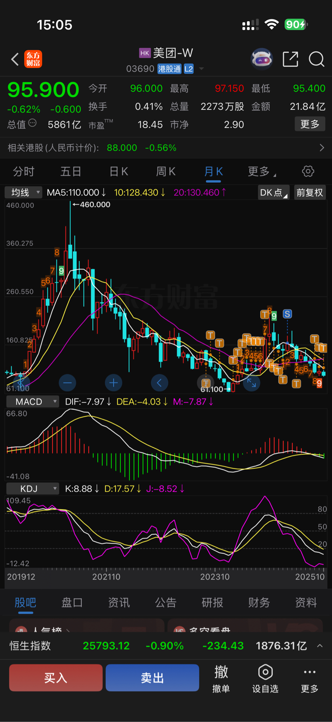
Task: Tap the red 买入 buy button
Action: coord(56,678)
